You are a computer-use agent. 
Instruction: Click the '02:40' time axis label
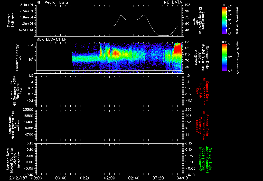(134, 178)
